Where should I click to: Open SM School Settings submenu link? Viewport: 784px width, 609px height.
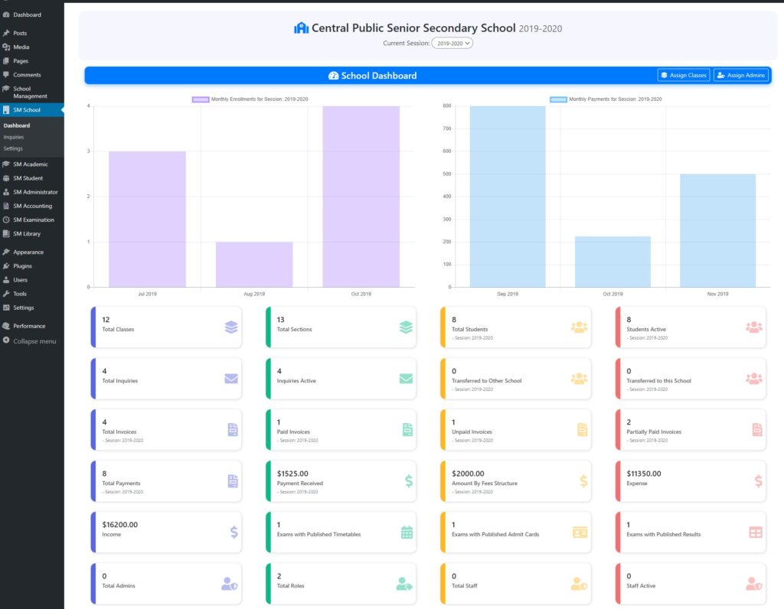pyautogui.click(x=13, y=148)
